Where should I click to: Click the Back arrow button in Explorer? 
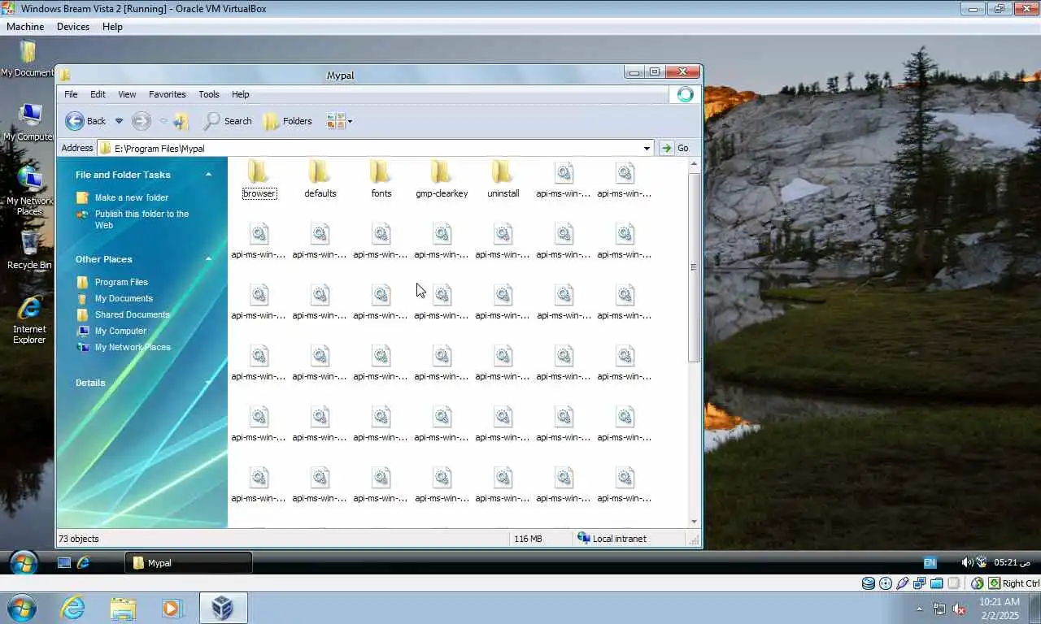[85, 121]
